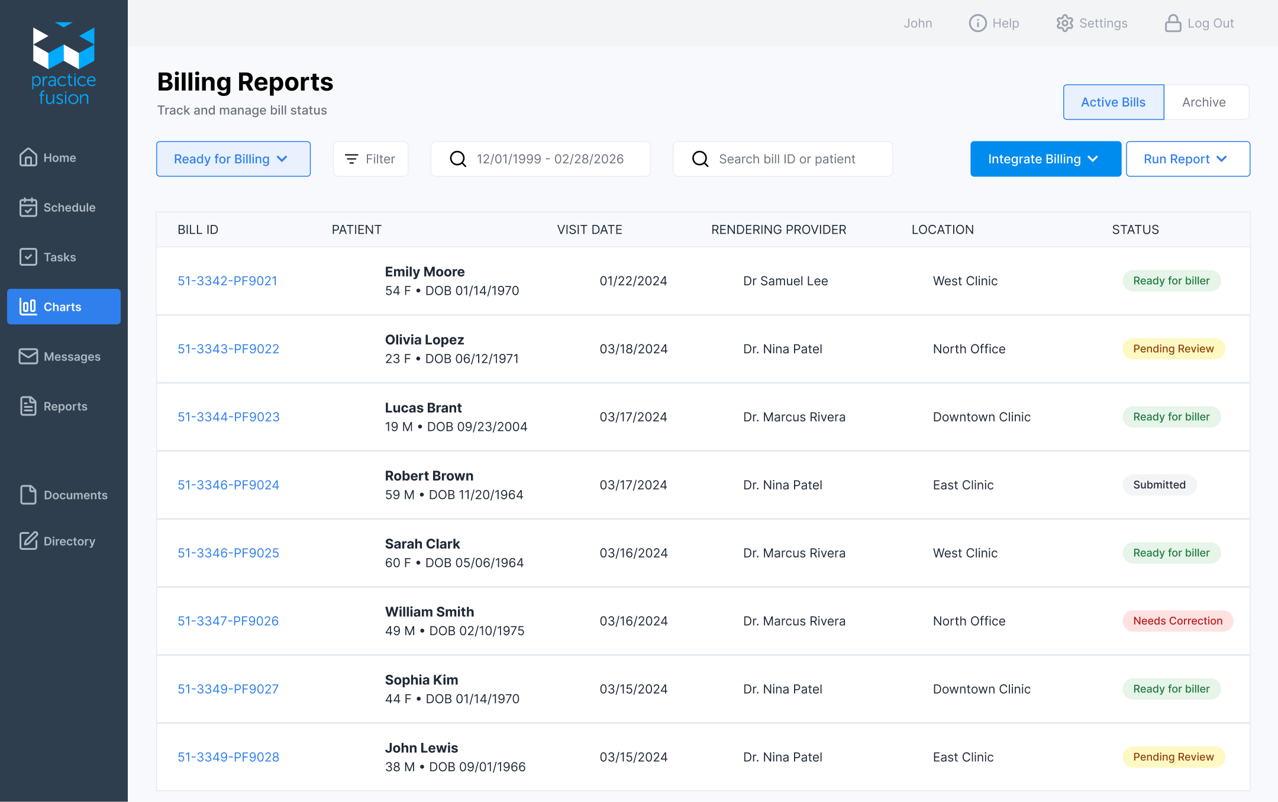Image resolution: width=1278 pixels, height=802 pixels.
Task: Click the date range 12/01/1999 - 02/28/2026 field
Action: [x=550, y=159]
